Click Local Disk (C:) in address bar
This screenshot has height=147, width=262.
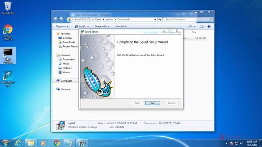83,20
